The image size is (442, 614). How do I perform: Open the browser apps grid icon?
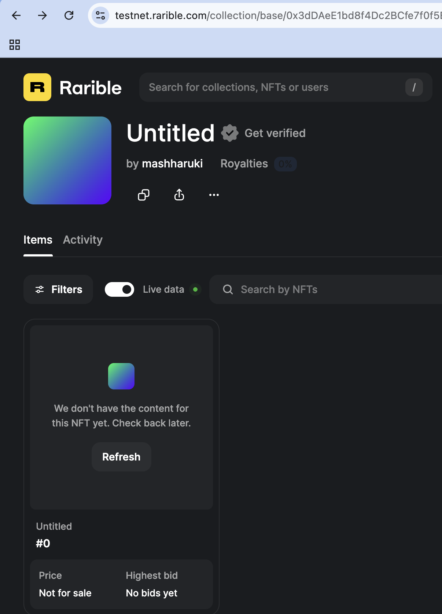pyautogui.click(x=15, y=45)
